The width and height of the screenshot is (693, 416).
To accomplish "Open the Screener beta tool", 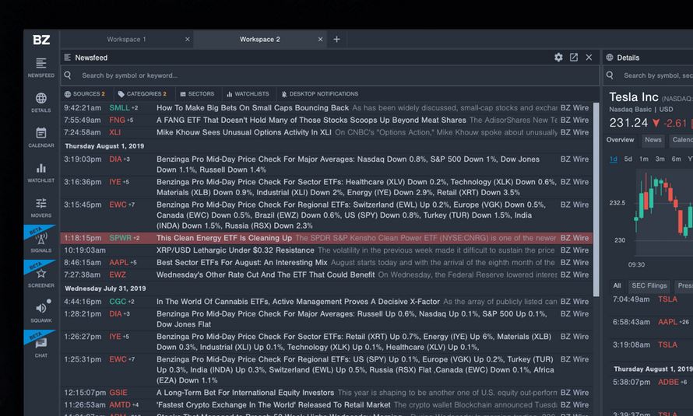I will pos(41,277).
